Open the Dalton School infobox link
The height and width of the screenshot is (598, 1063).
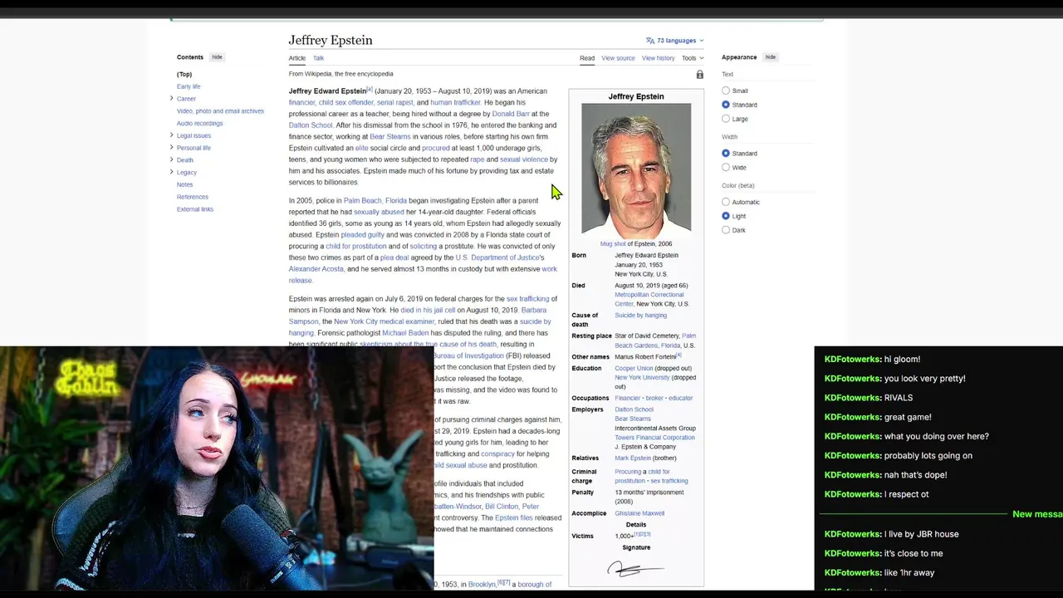click(x=634, y=409)
